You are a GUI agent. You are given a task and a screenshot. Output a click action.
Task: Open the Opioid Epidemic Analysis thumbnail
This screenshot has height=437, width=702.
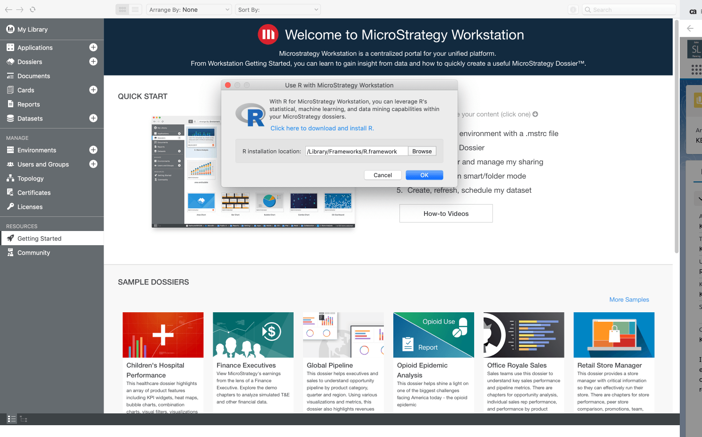click(433, 335)
